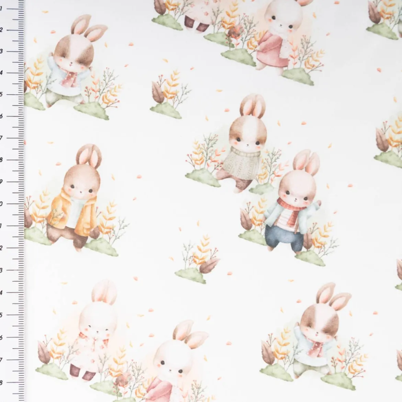Click the ruler mark labeled 2

pos(12,30)
